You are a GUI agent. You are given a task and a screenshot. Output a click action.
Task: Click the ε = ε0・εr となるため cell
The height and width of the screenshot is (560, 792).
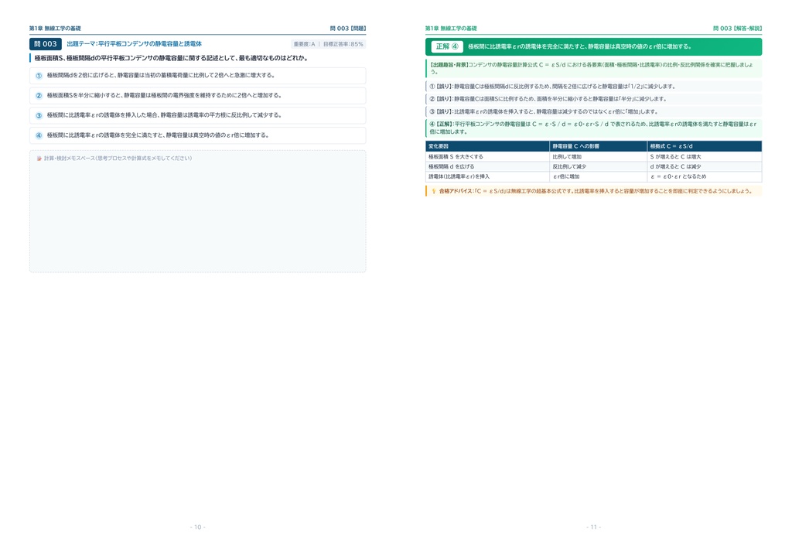pyautogui.click(x=705, y=176)
